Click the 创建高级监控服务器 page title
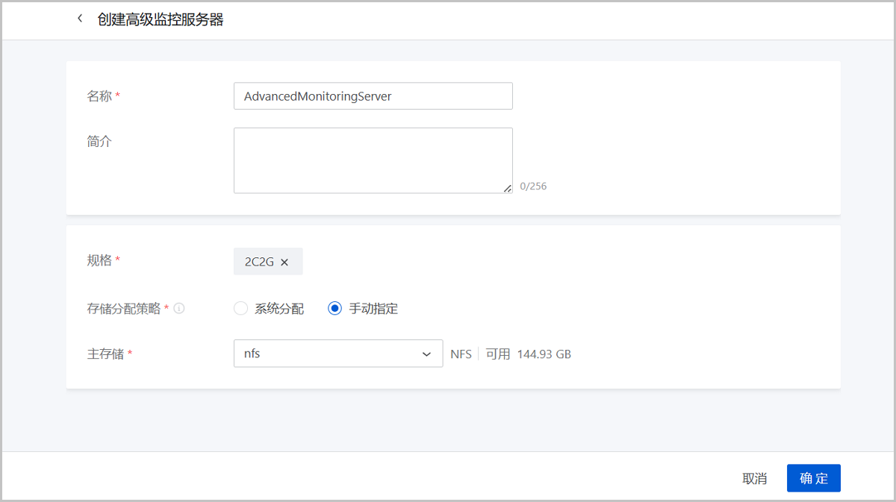Viewport: 896px width, 502px height. point(161,20)
